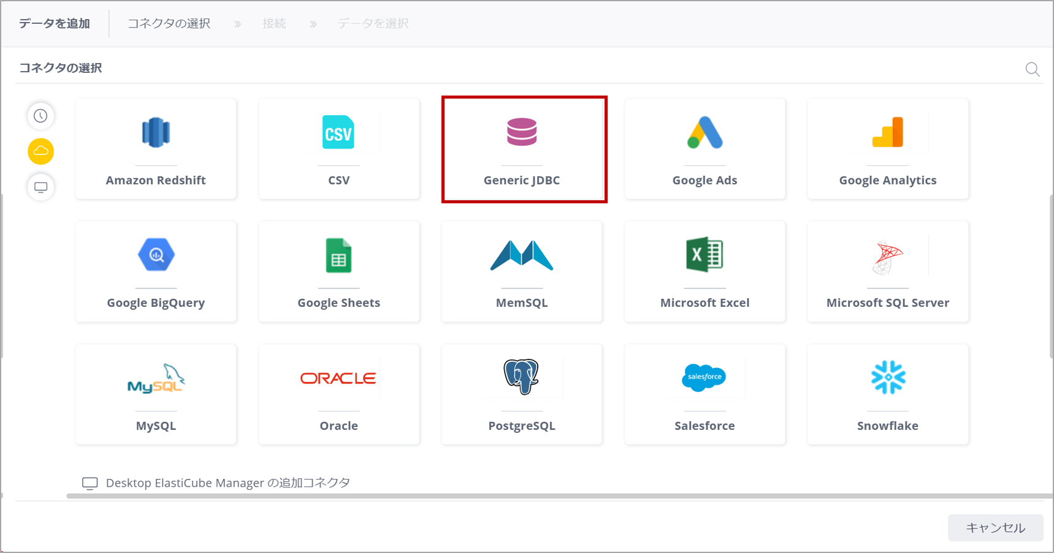Screen dimensions: 1054x553
Task: Choose the Oracle logo
Action: (x=338, y=378)
